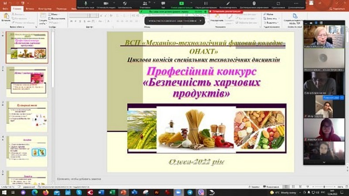Select the Главная ribbon tab
Image resolution: width=349 pixels, height=196 pixels.
click(17, 9)
